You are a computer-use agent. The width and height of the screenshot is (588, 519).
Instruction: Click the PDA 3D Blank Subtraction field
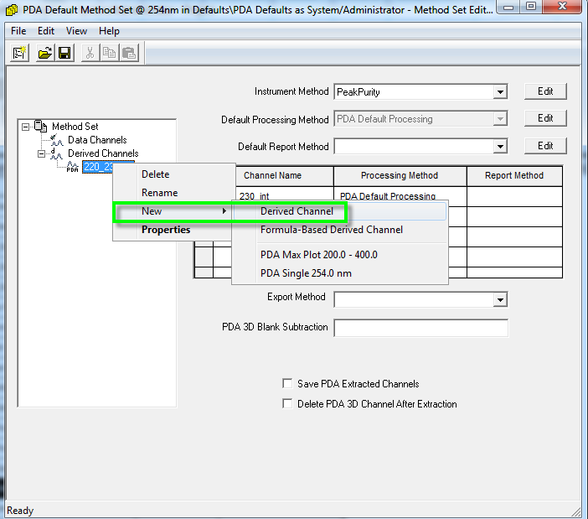click(x=420, y=328)
